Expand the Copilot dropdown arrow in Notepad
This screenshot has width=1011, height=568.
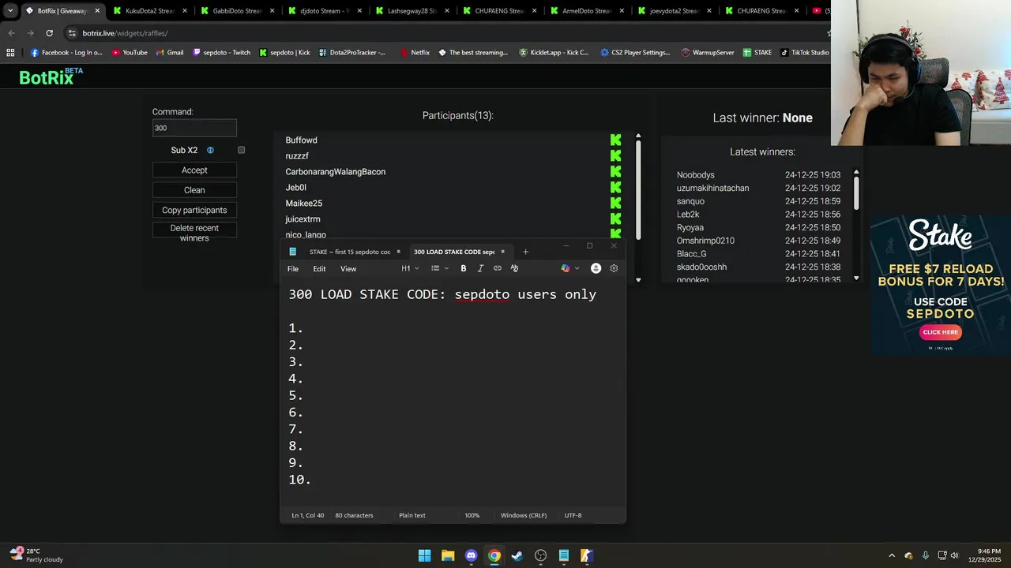coord(577,268)
